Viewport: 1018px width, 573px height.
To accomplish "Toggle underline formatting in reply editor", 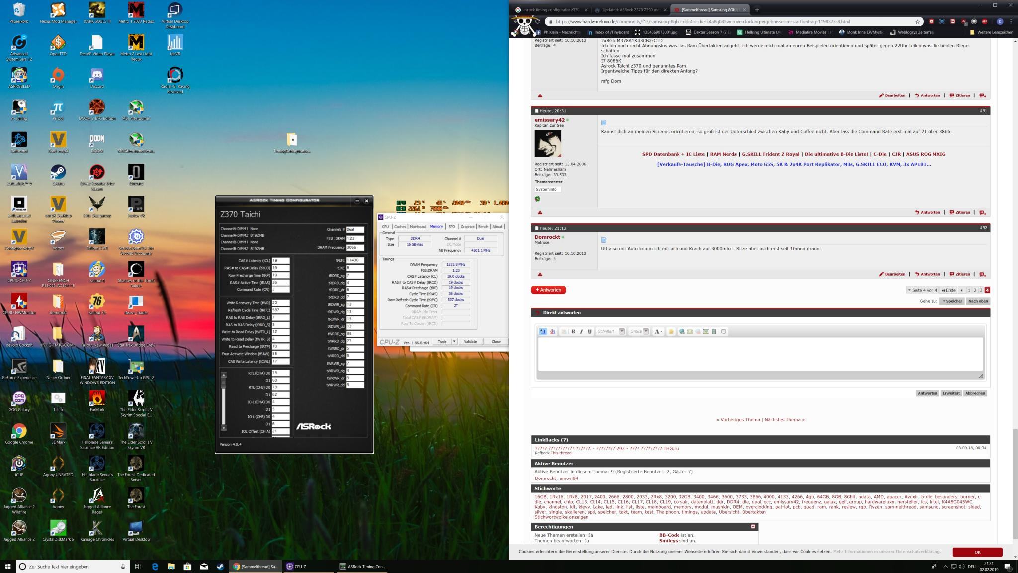I will (x=590, y=332).
